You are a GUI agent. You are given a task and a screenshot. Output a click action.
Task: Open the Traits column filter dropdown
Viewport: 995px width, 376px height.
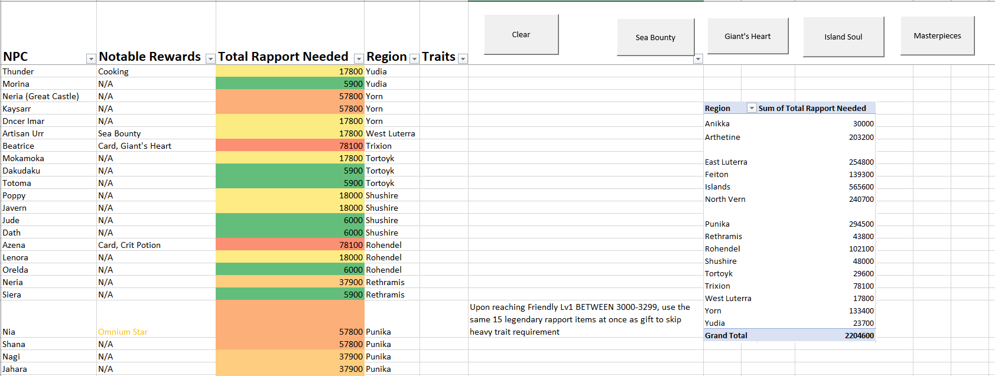tap(463, 59)
